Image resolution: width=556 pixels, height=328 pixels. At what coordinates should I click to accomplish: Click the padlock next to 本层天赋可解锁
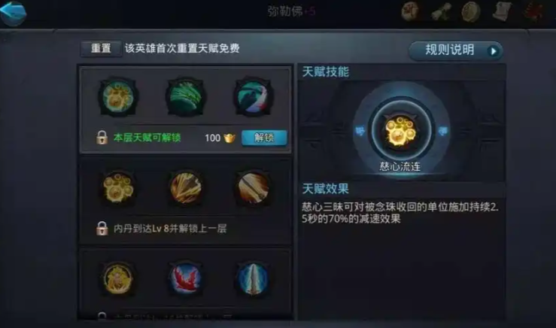pyautogui.click(x=102, y=137)
